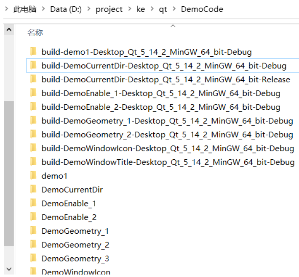Image resolution: width=299 pixels, height=277 pixels.
Task: Select the DemoGeometry_1 folder name
Action: point(75,231)
